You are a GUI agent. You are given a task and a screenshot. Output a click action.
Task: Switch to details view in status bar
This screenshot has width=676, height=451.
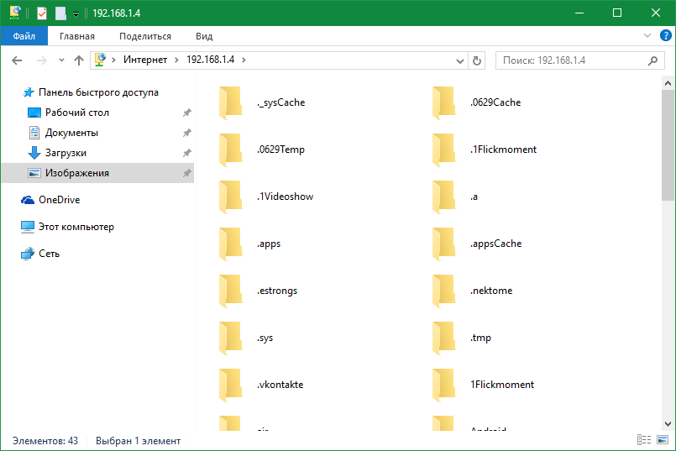pos(644,440)
